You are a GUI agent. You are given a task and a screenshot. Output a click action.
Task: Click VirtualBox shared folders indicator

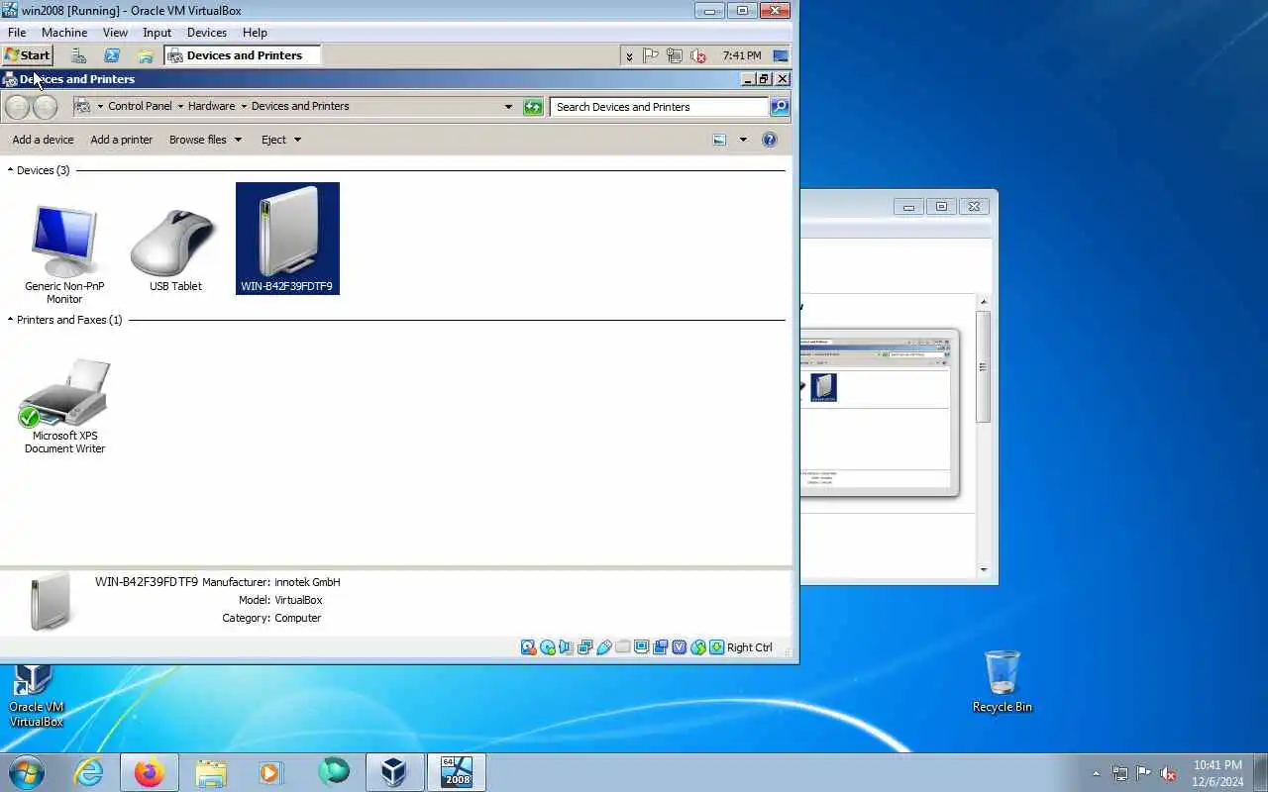click(x=622, y=647)
